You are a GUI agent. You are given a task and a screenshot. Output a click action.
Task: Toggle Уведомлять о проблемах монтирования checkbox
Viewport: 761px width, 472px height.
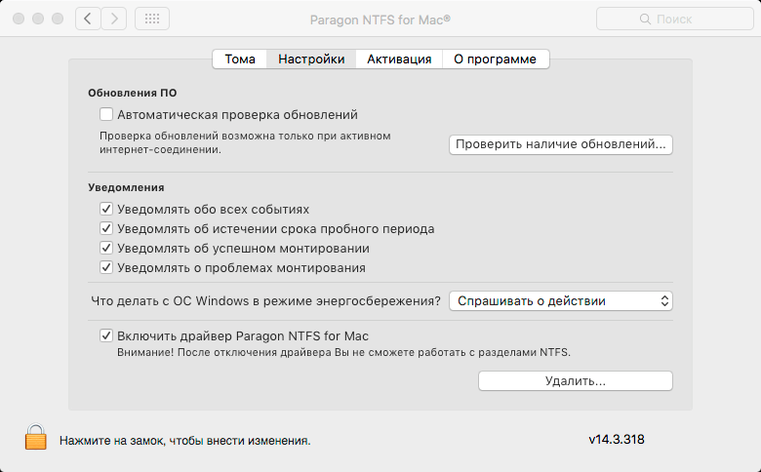[106, 267]
